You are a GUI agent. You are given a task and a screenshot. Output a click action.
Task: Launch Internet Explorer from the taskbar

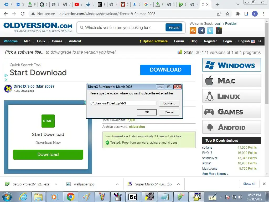coord(23,197)
